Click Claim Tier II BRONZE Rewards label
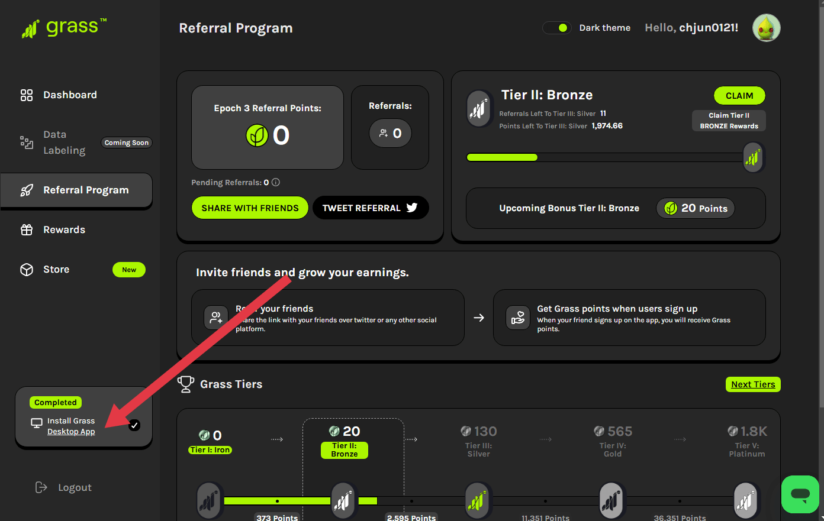 coord(729,121)
